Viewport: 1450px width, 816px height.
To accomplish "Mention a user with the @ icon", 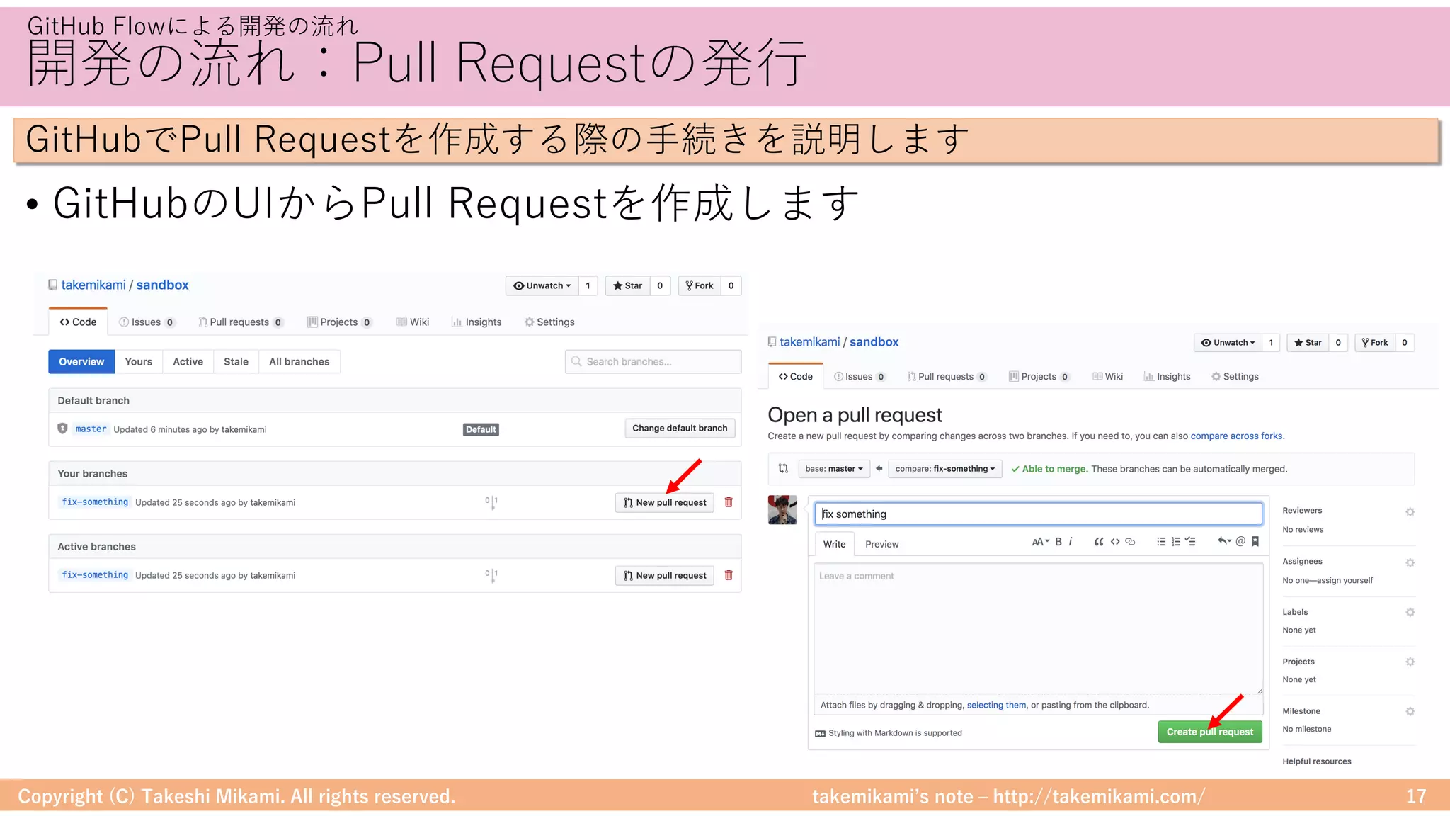I will click(x=1240, y=542).
